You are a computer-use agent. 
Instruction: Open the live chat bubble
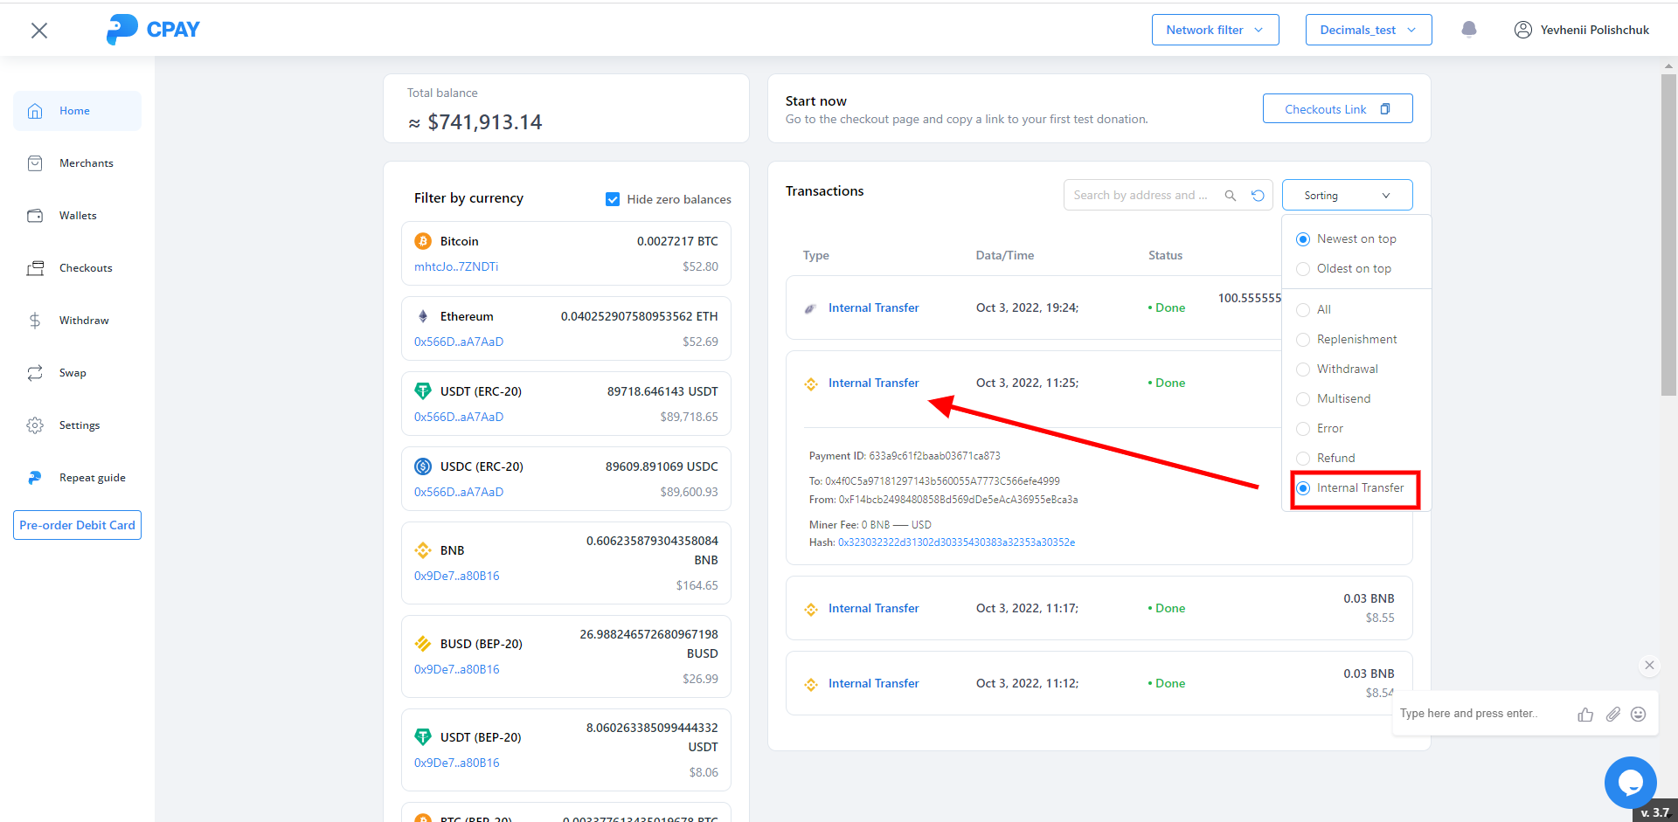point(1630,782)
